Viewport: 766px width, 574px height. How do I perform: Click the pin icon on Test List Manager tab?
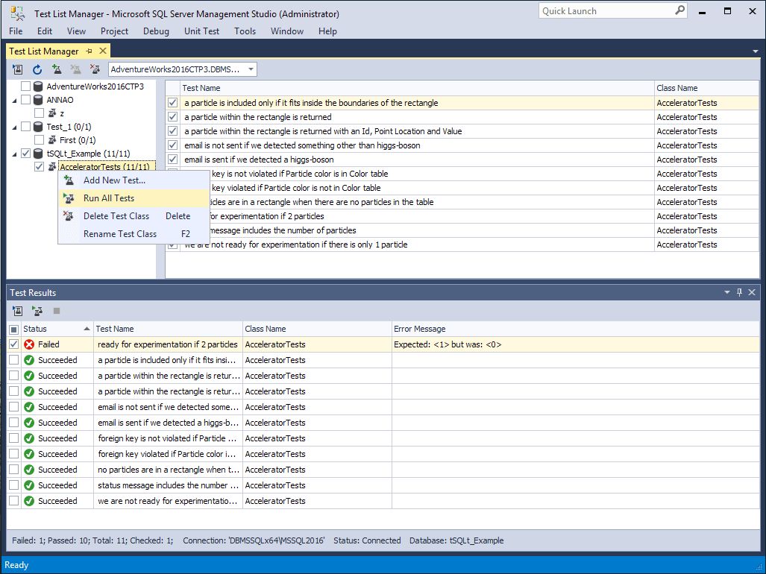coord(89,51)
